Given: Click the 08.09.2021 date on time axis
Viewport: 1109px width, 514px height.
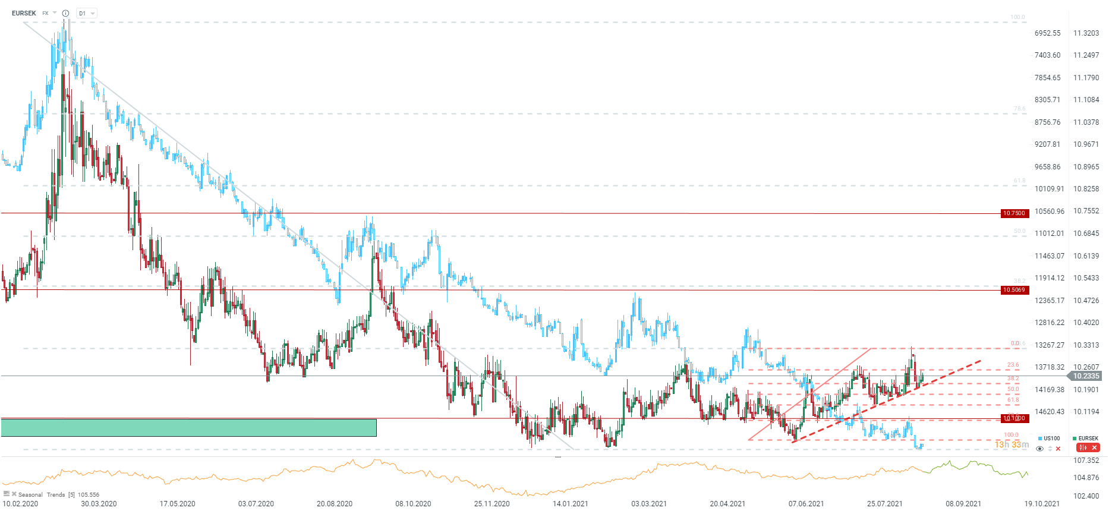Looking at the screenshot, I should 963,504.
